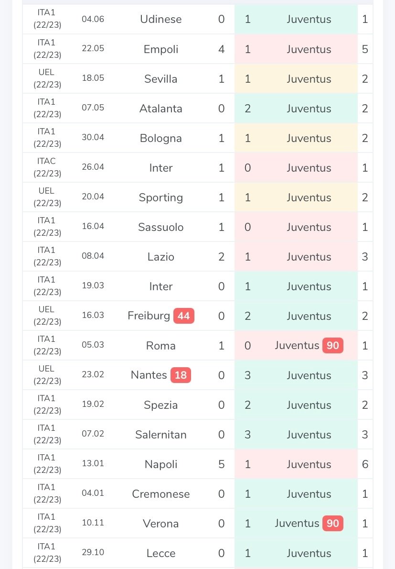Screen dimensions: 395x569
Task: Click total goals 6 in Napoli row
Action: click(365, 464)
